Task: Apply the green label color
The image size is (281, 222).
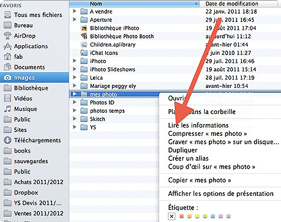Action: pyautogui.click(x=205, y=216)
